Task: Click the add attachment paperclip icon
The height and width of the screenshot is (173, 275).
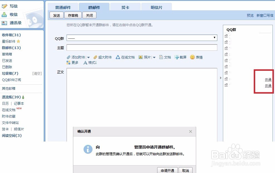Action: pyautogui.click(x=69, y=57)
